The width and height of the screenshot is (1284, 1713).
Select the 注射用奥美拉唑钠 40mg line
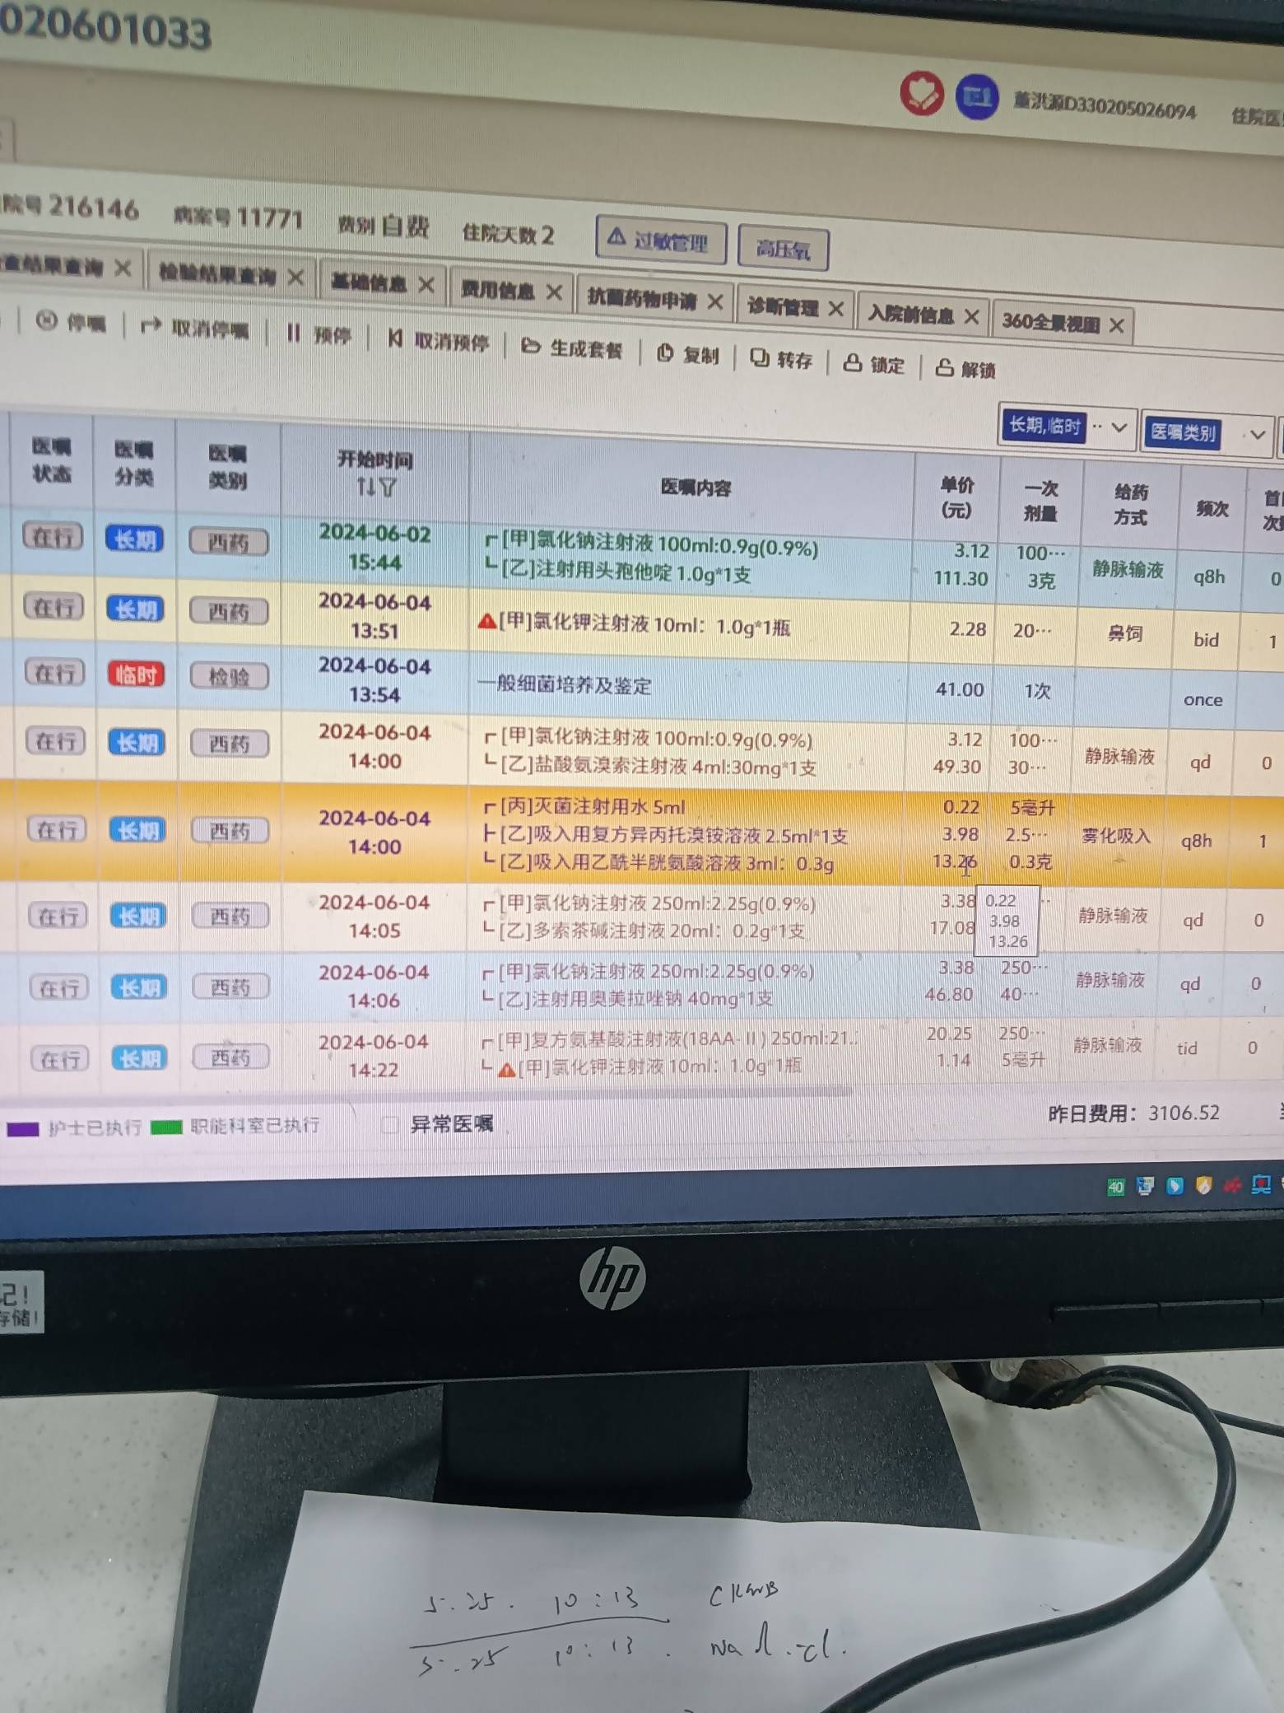(635, 998)
